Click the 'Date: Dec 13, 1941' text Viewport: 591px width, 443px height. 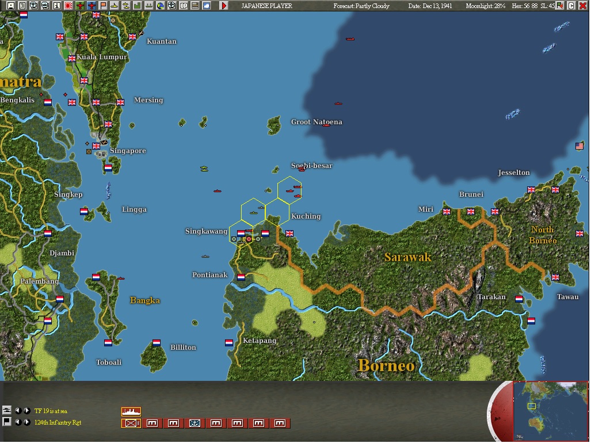tap(430, 6)
